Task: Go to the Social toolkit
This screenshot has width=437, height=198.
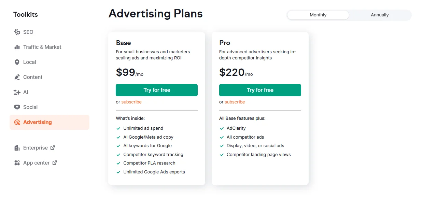Action: pos(30,107)
